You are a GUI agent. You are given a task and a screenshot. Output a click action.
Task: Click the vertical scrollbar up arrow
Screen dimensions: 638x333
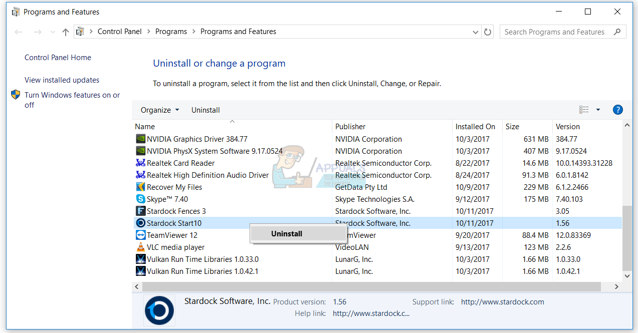(x=627, y=126)
